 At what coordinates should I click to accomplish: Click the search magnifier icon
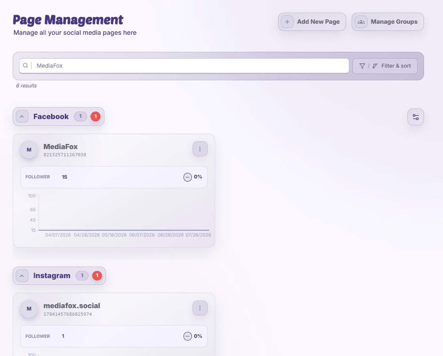point(25,66)
